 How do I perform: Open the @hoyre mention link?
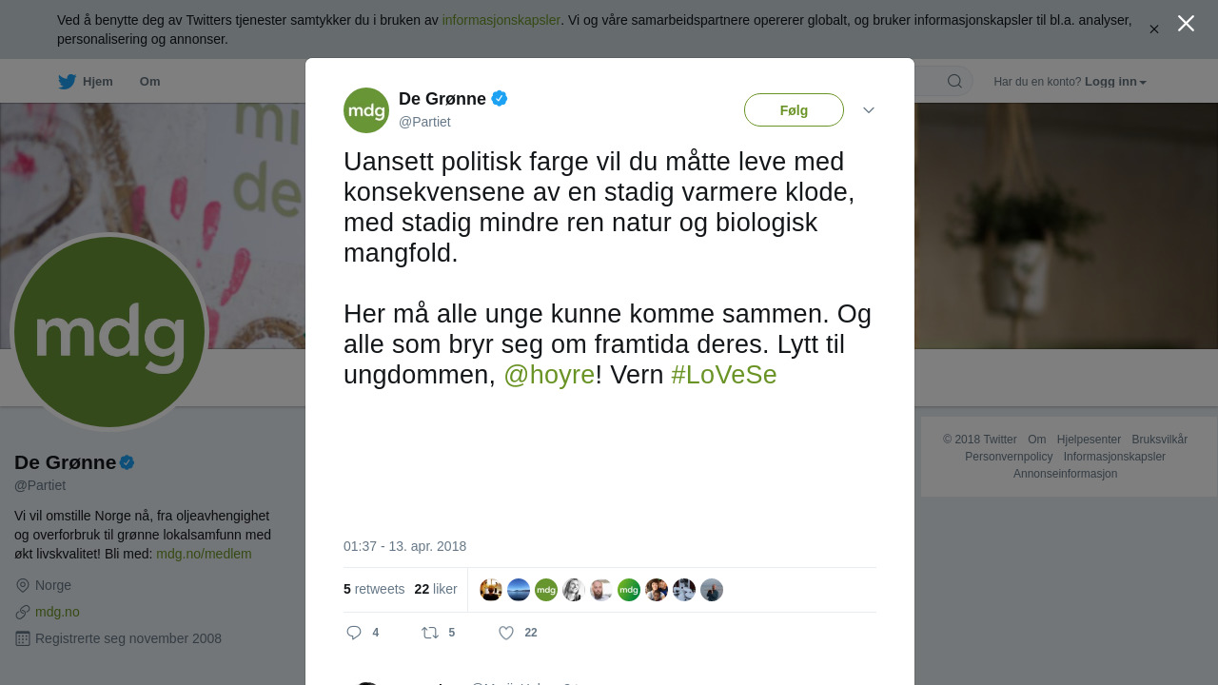point(549,375)
